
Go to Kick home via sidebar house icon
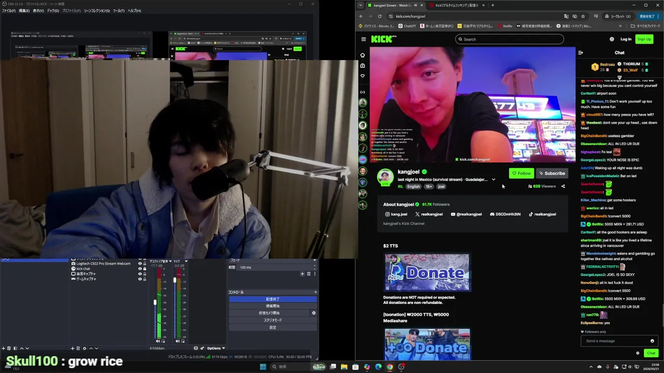pos(363,55)
